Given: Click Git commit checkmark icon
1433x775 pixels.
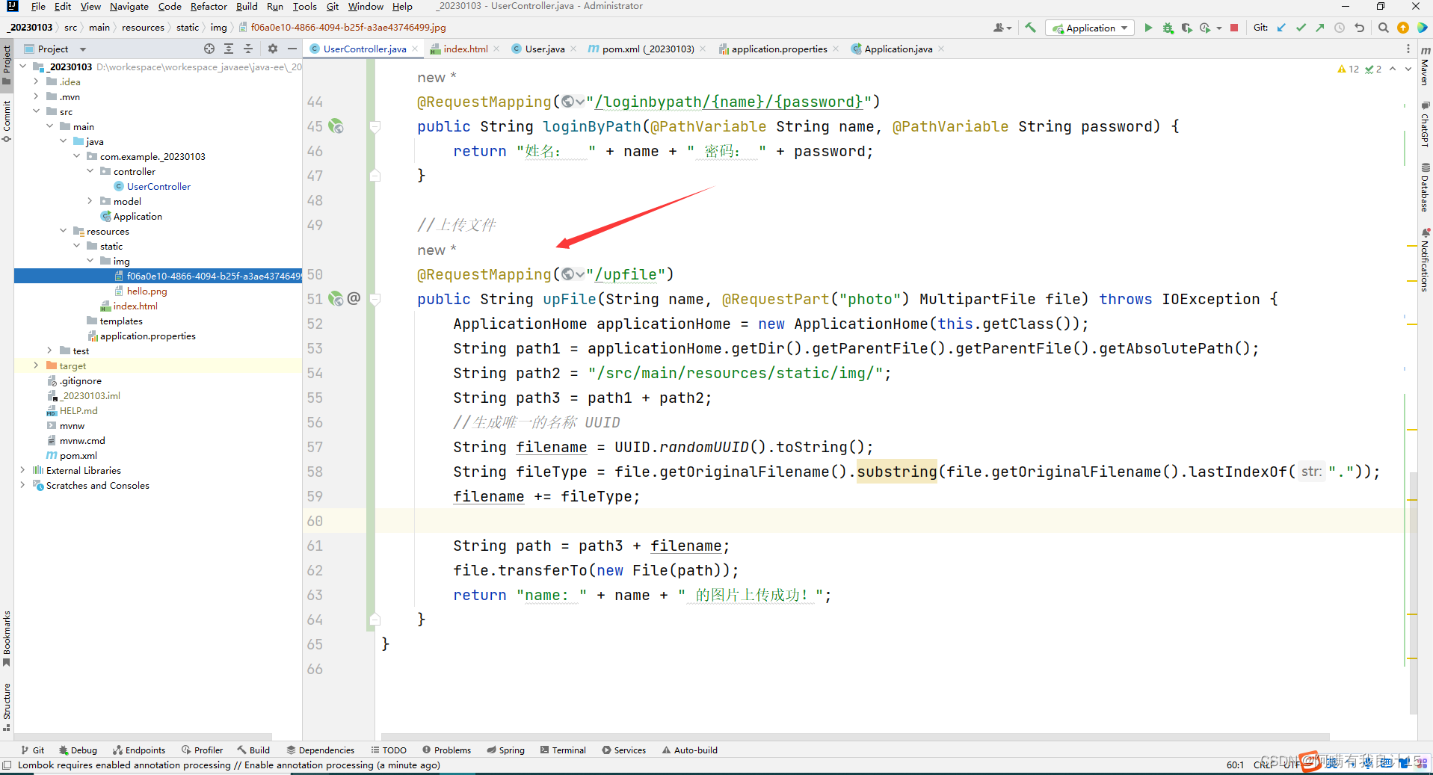Looking at the screenshot, I should (1301, 28).
